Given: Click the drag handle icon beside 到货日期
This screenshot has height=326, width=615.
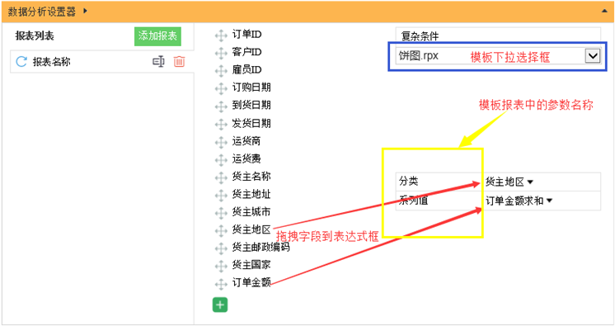Looking at the screenshot, I should click(221, 106).
